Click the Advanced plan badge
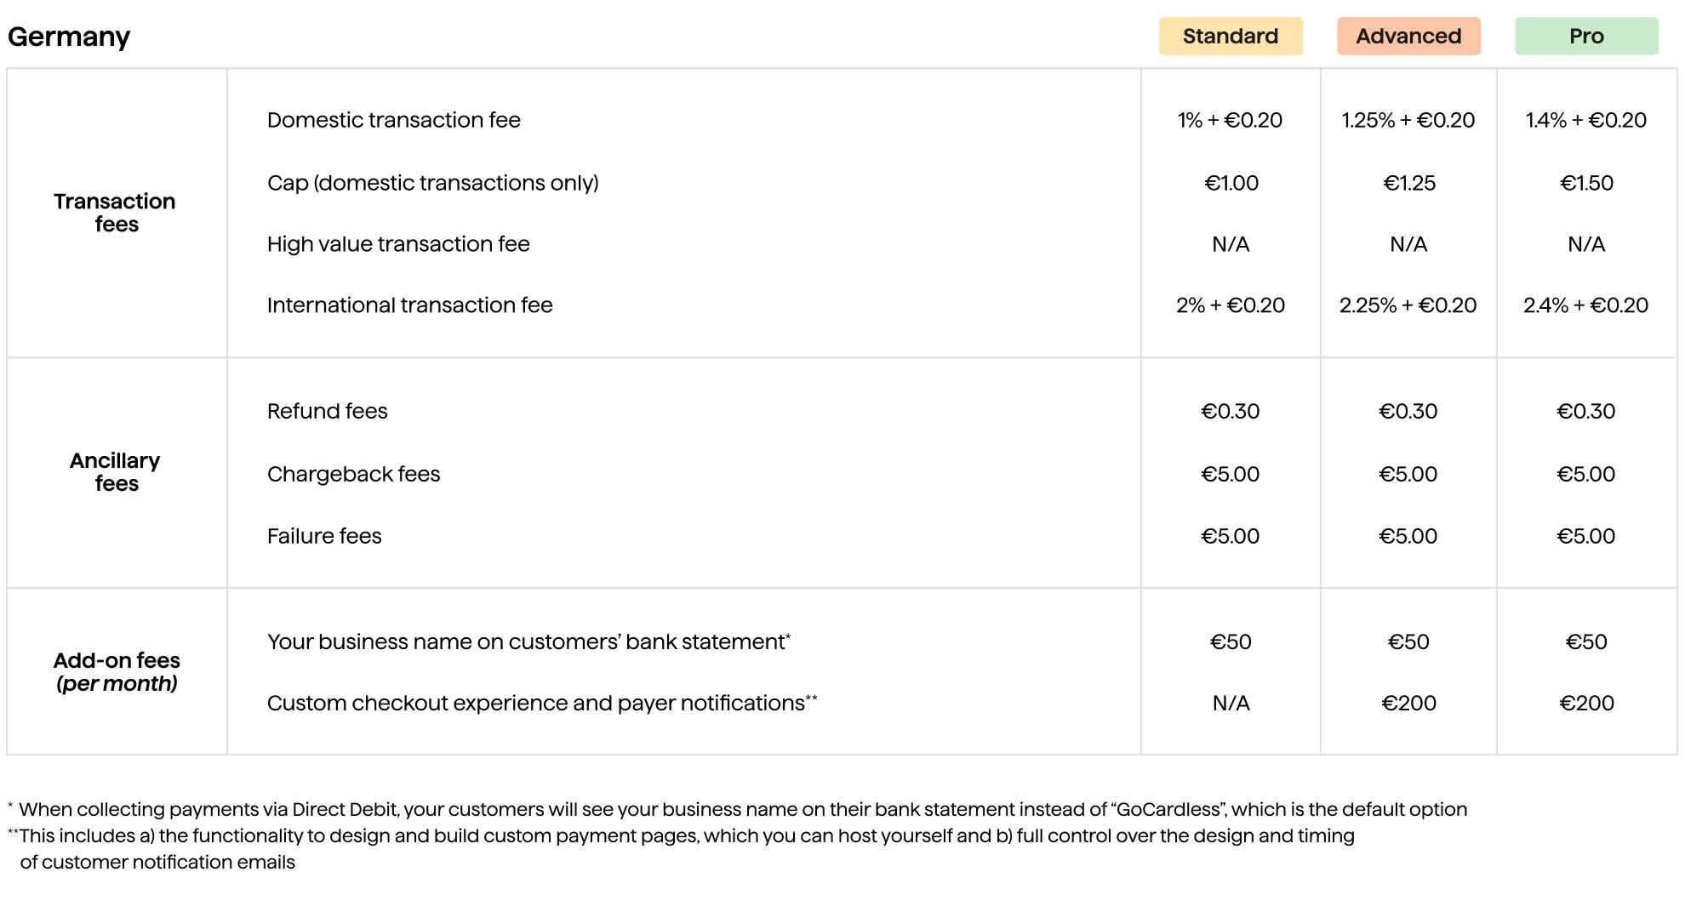1685x912 pixels. 1408,37
